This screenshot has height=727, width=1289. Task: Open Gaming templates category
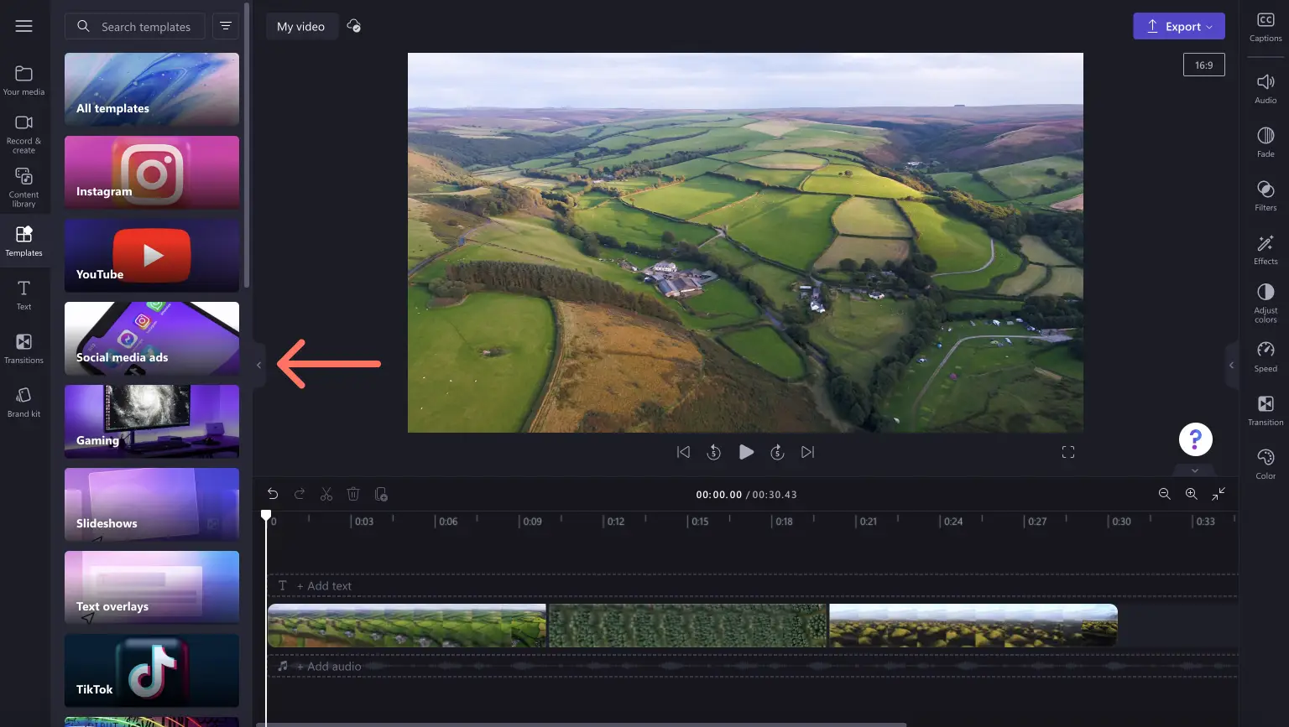tap(152, 421)
